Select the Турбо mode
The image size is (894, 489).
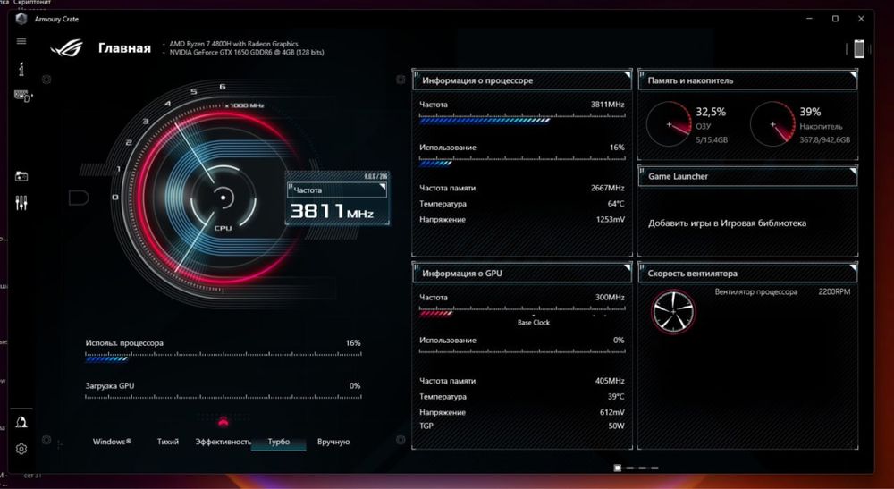pos(278,442)
